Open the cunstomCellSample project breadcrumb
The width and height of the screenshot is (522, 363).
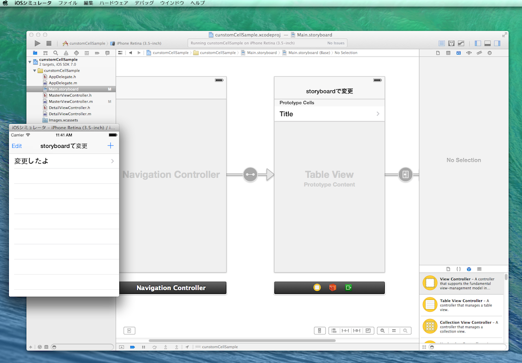click(167, 53)
